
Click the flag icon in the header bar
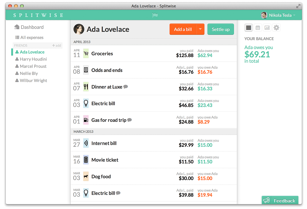click(x=155, y=15)
